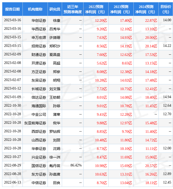
Task: Select the 研究员 column header
Action: point(55,9)
